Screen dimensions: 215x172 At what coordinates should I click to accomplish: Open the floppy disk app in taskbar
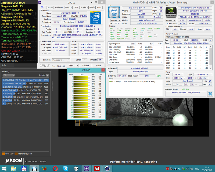pos(24,169)
